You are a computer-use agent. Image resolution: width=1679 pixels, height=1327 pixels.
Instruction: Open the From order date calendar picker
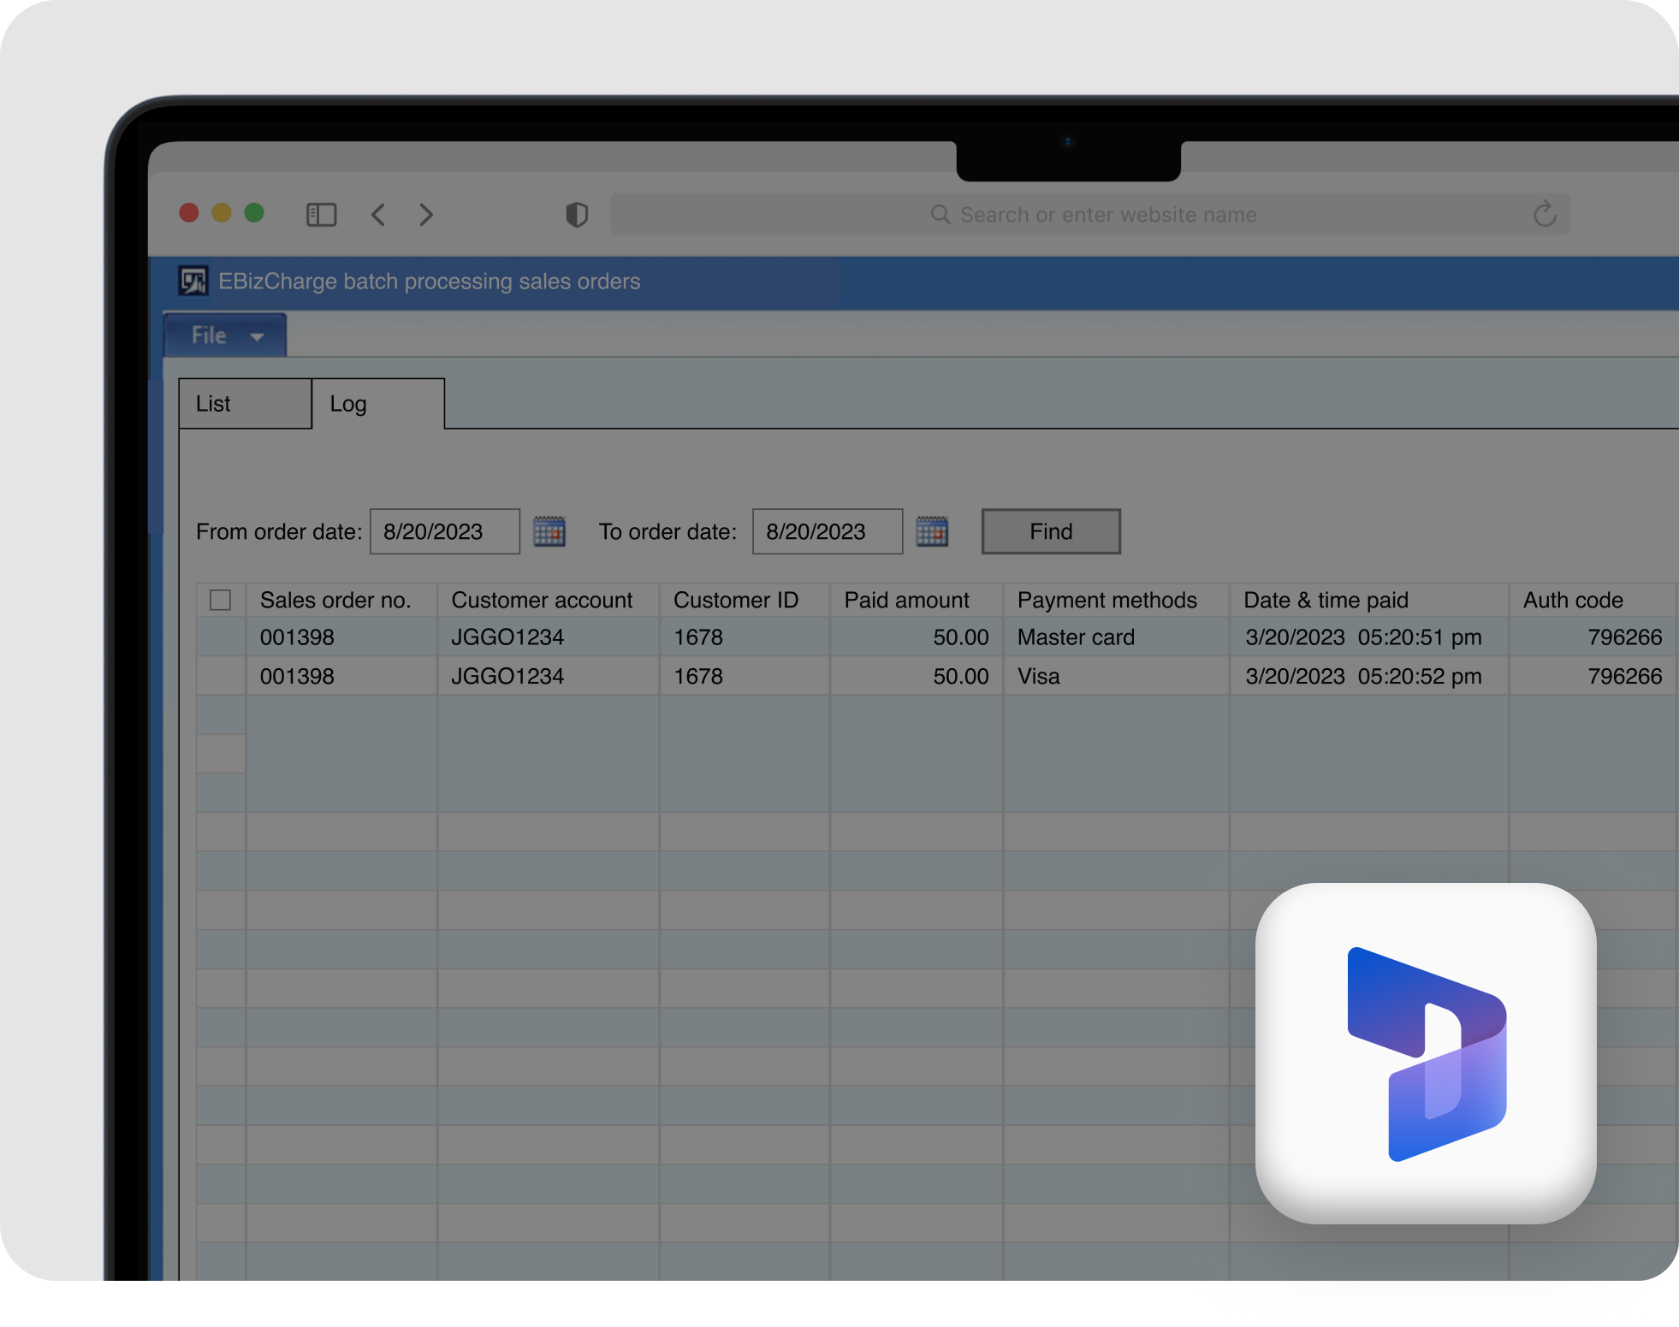click(549, 531)
